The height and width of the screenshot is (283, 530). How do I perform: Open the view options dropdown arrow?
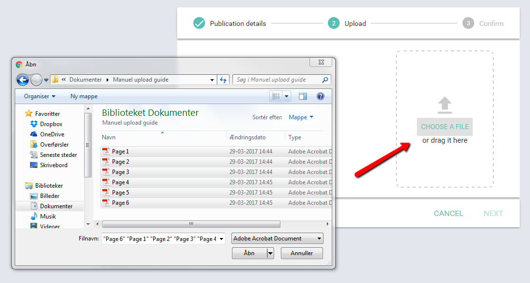click(x=287, y=96)
